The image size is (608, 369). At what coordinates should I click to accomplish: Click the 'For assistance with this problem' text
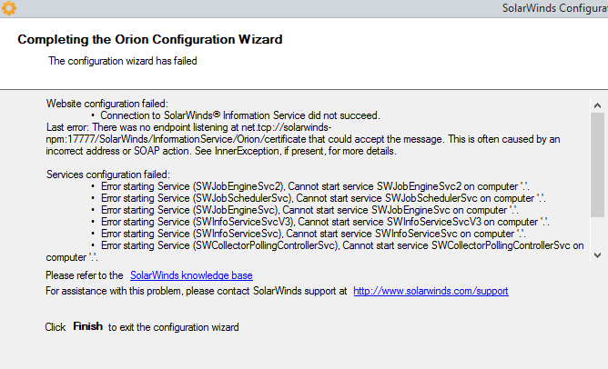click(197, 291)
